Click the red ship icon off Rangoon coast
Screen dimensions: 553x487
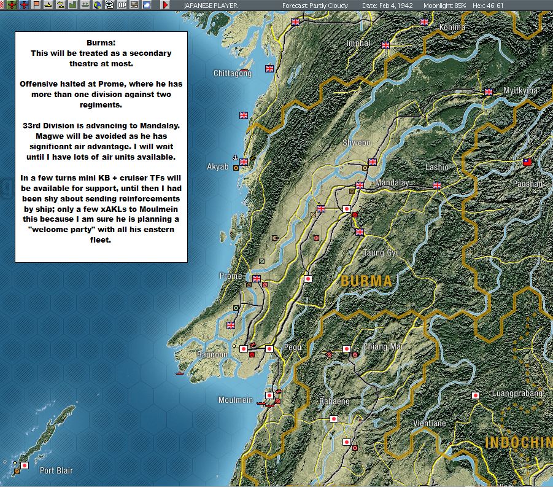[x=180, y=373]
